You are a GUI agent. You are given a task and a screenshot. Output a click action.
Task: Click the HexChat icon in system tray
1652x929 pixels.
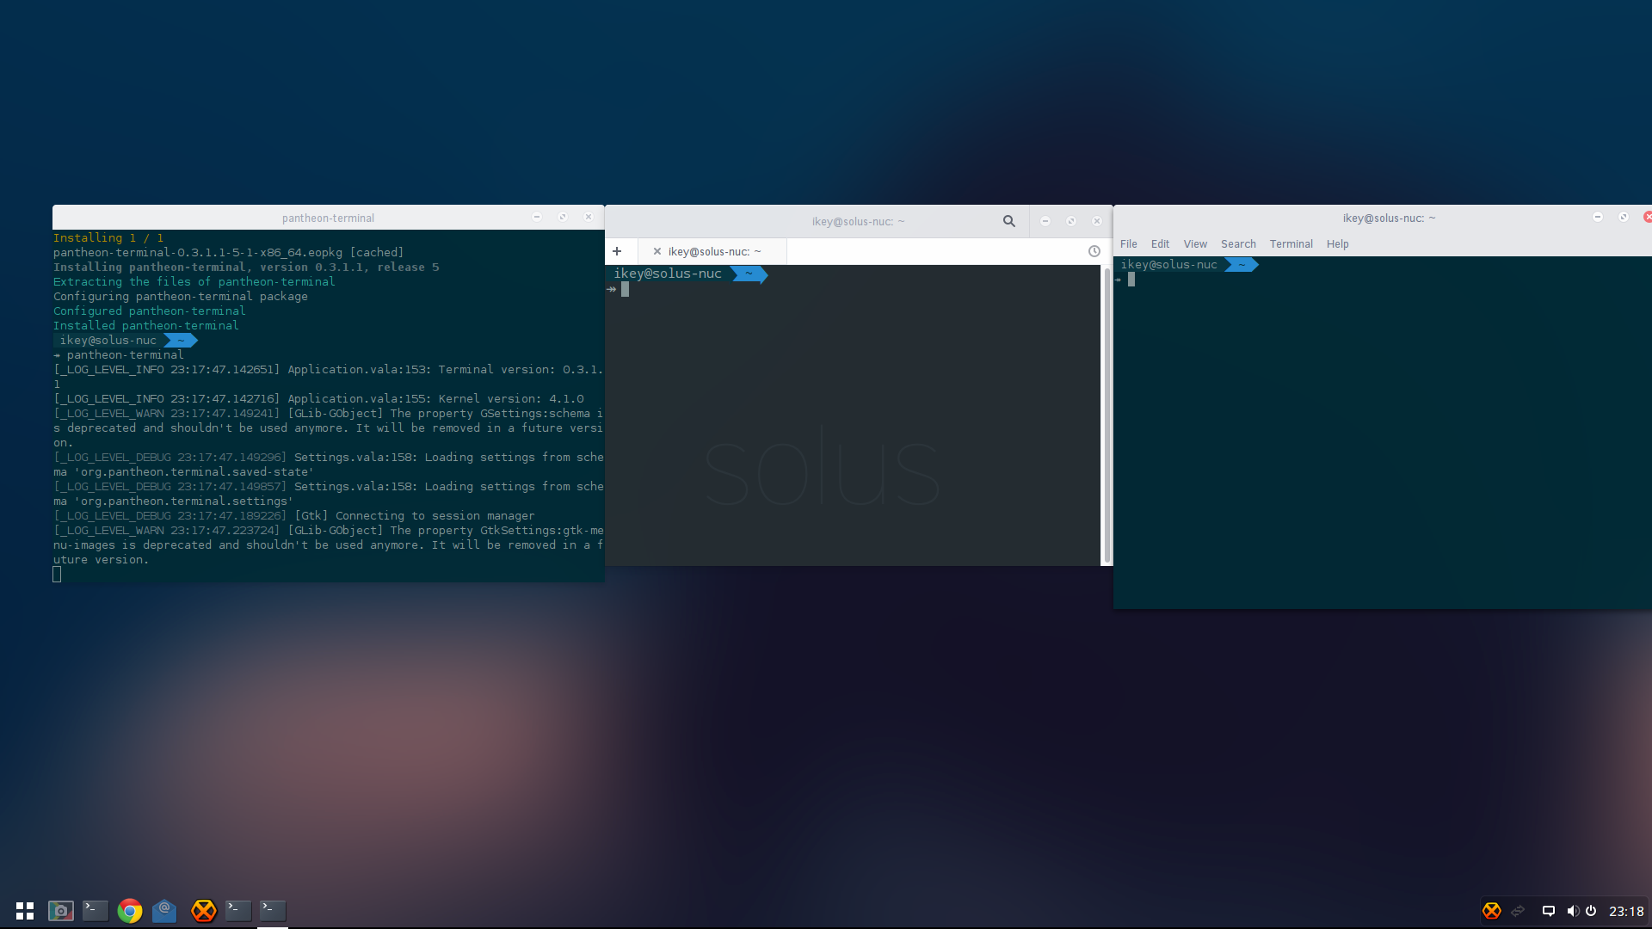pyautogui.click(x=1492, y=911)
